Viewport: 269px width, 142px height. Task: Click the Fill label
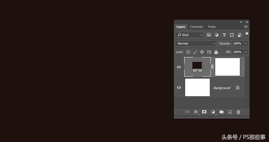pyautogui.click(x=228, y=52)
